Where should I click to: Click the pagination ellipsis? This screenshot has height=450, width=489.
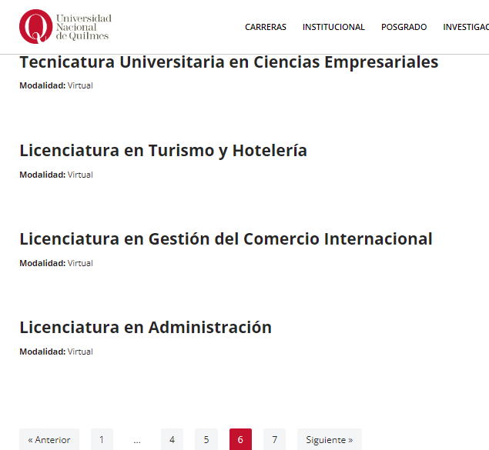click(x=137, y=440)
